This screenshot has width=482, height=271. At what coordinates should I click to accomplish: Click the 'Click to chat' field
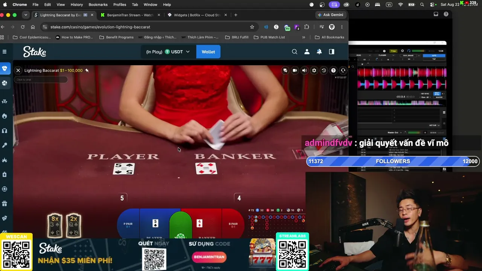pos(41,80)
